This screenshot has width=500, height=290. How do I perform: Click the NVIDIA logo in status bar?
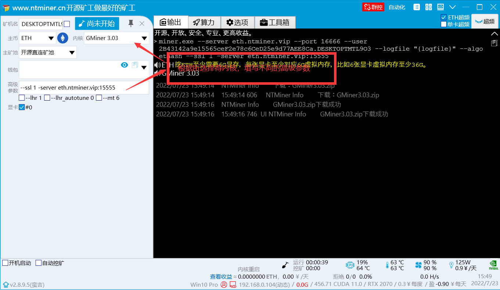tap(493, 265)
